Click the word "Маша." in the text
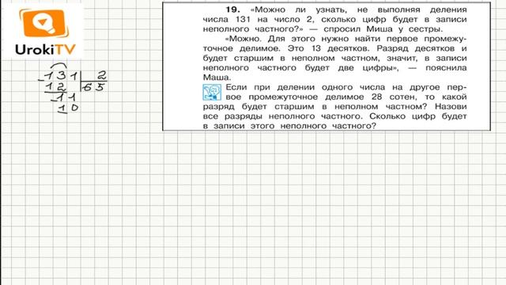 (217, 78)
